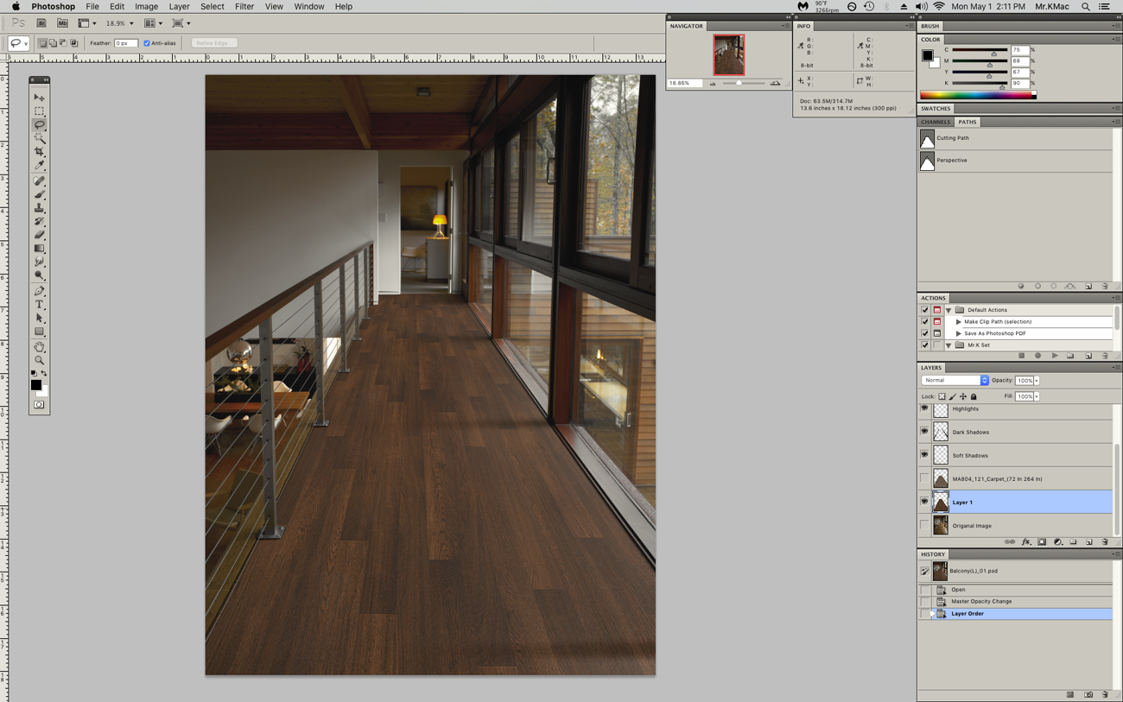Collapse the Default Actions folder
Screen dimensions: 1123x702
[x=949, y=310]
